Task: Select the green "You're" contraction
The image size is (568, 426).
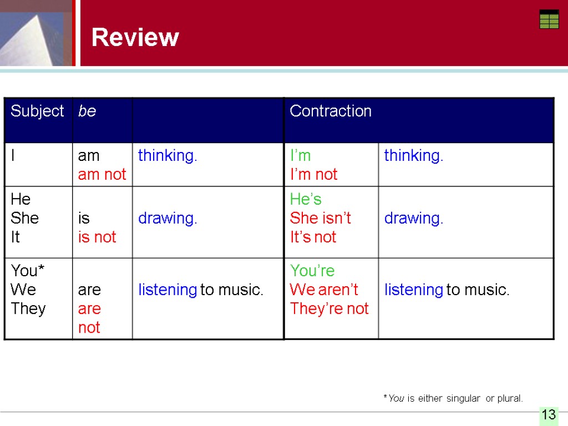Action: coord(312,271)
